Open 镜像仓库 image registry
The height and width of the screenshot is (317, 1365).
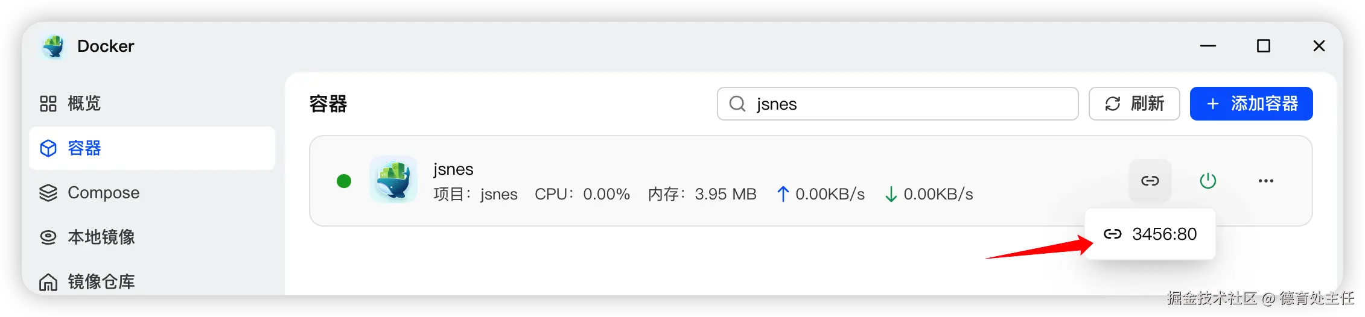point(101,281)
